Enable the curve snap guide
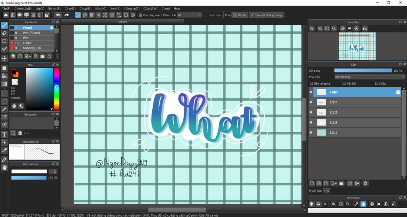 [119, 15]
